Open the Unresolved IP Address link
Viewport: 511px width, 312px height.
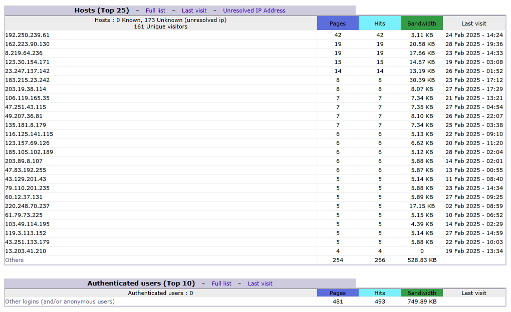[x=254, y=10]
